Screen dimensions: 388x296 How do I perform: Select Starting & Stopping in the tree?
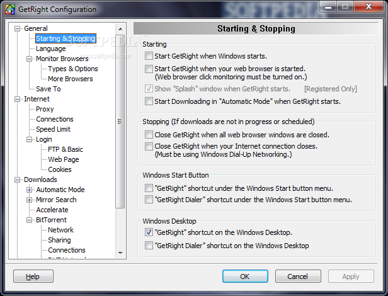pyautogui.click(x=66, y=38)
